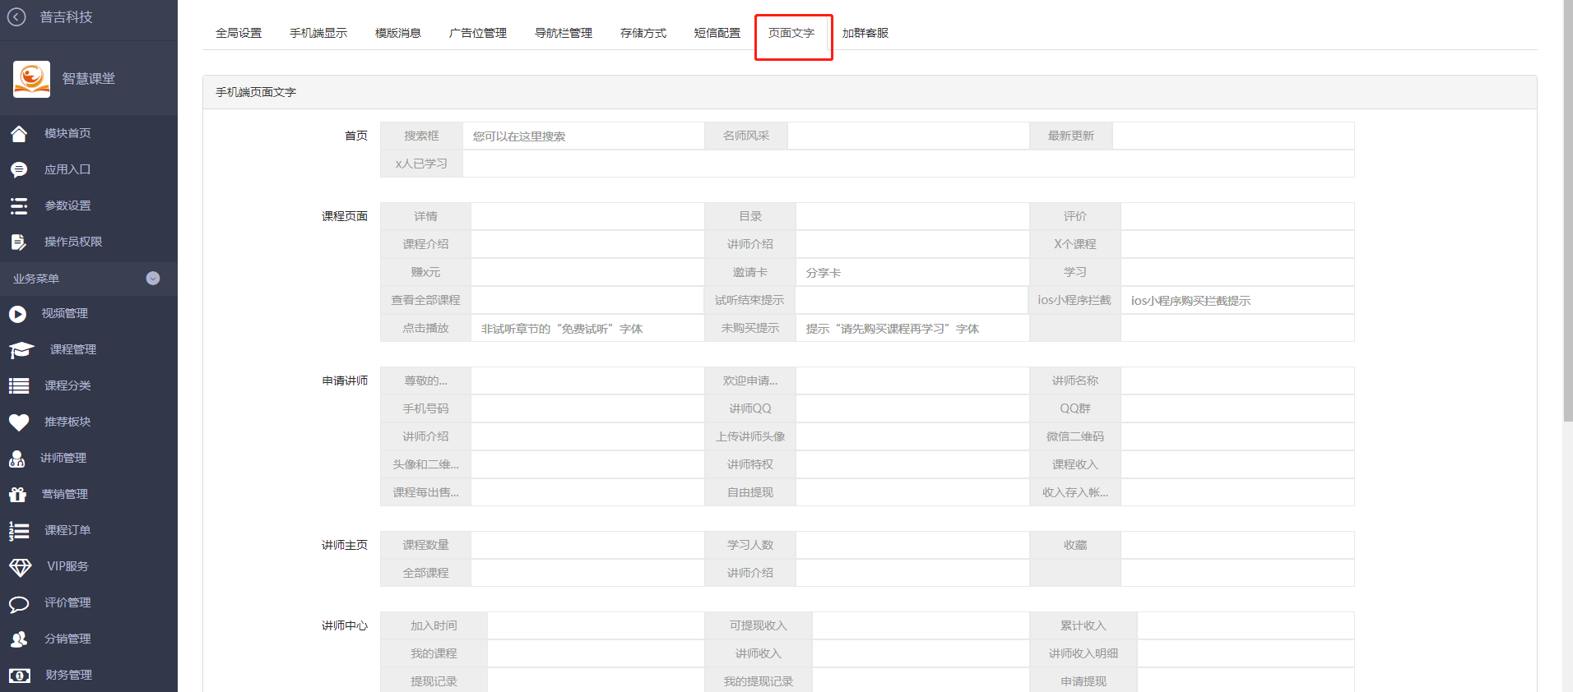Click the 搜索框 input with 您可以在这里搜索
The width and height of the screenshot is (1573, 692).
(583, 136)
